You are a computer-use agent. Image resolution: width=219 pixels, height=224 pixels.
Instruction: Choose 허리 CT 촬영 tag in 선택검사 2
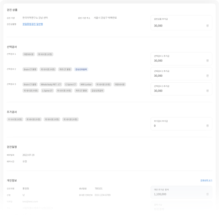(65, 69)
